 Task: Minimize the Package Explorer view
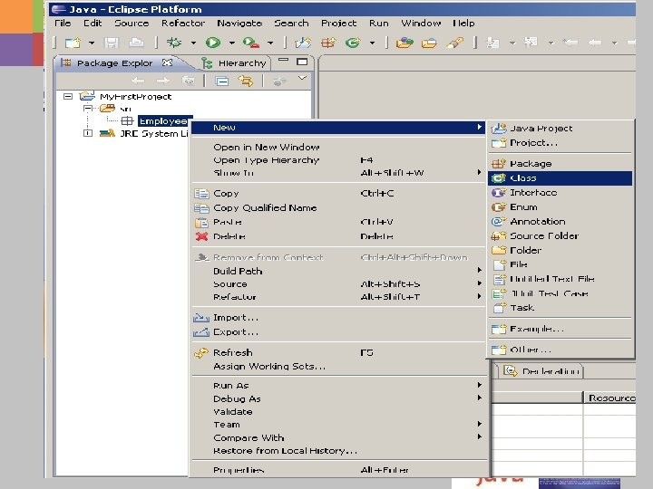283,62
